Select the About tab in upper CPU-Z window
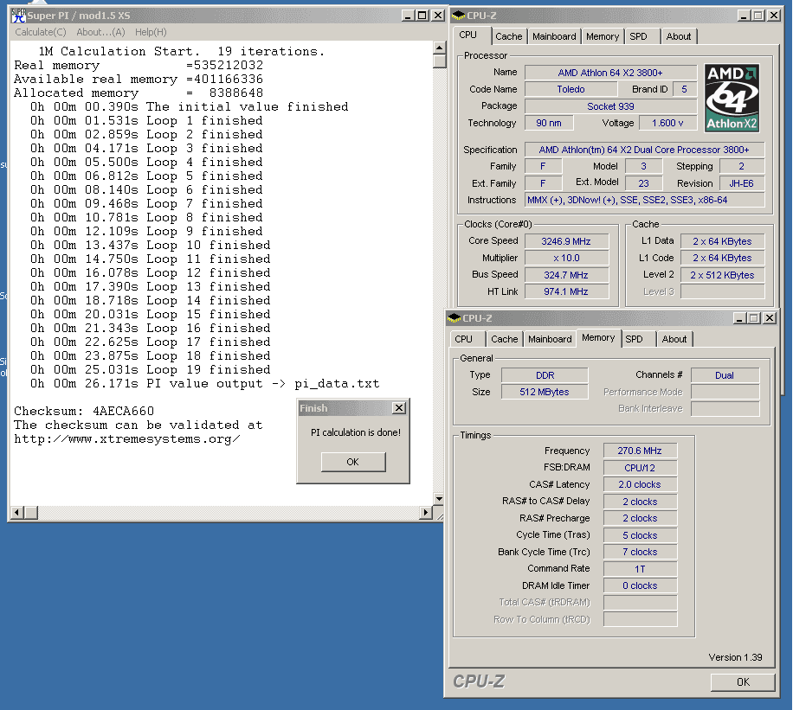This screenshot has width=793, height=710. tap(678, 36)
